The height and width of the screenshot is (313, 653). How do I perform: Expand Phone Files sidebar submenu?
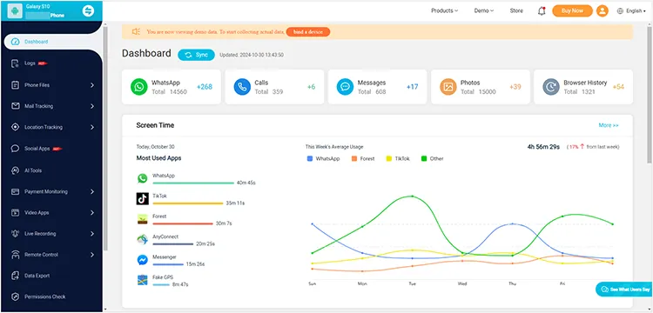[91, 85]
